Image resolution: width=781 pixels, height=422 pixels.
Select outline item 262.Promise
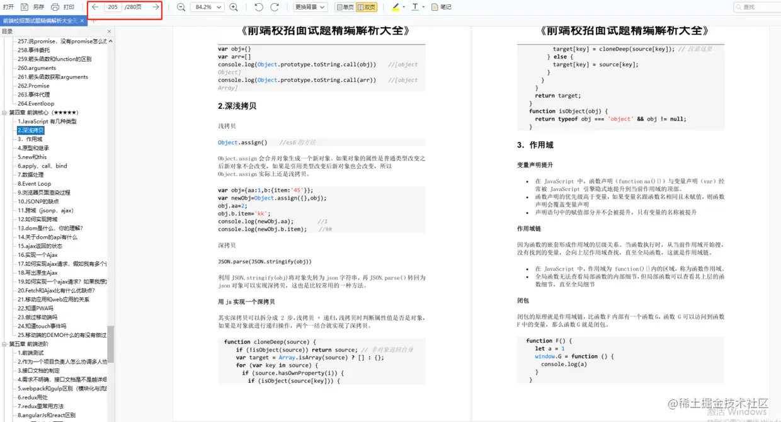33,86
